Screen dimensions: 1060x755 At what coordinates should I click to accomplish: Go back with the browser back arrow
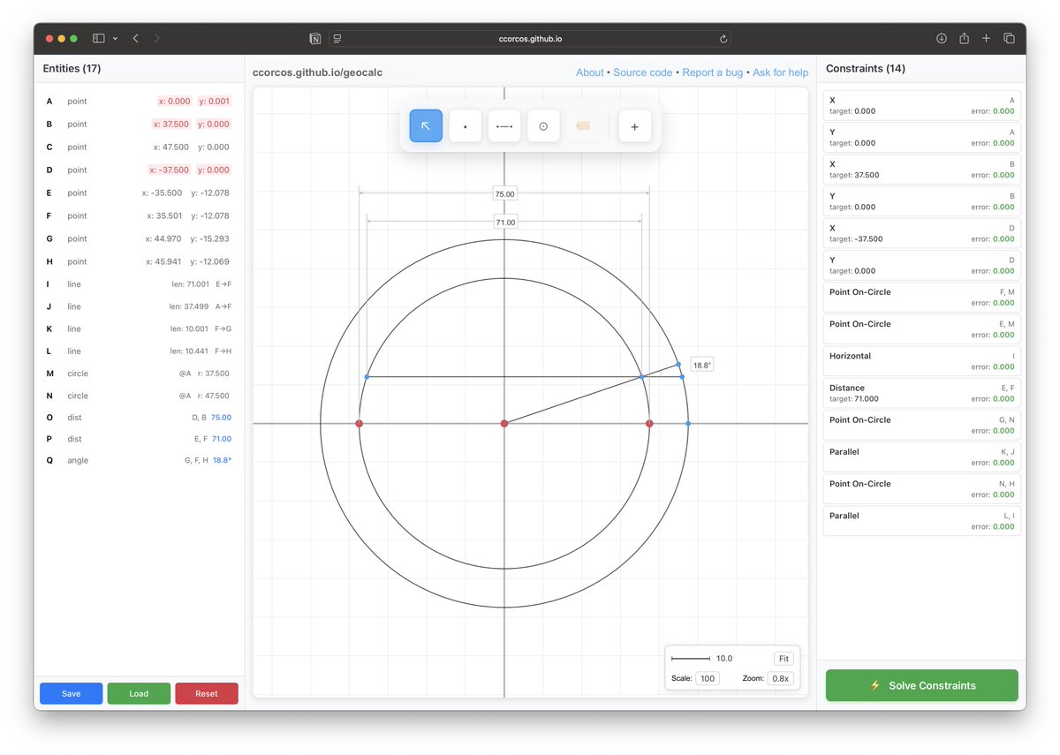coord(135,38)
